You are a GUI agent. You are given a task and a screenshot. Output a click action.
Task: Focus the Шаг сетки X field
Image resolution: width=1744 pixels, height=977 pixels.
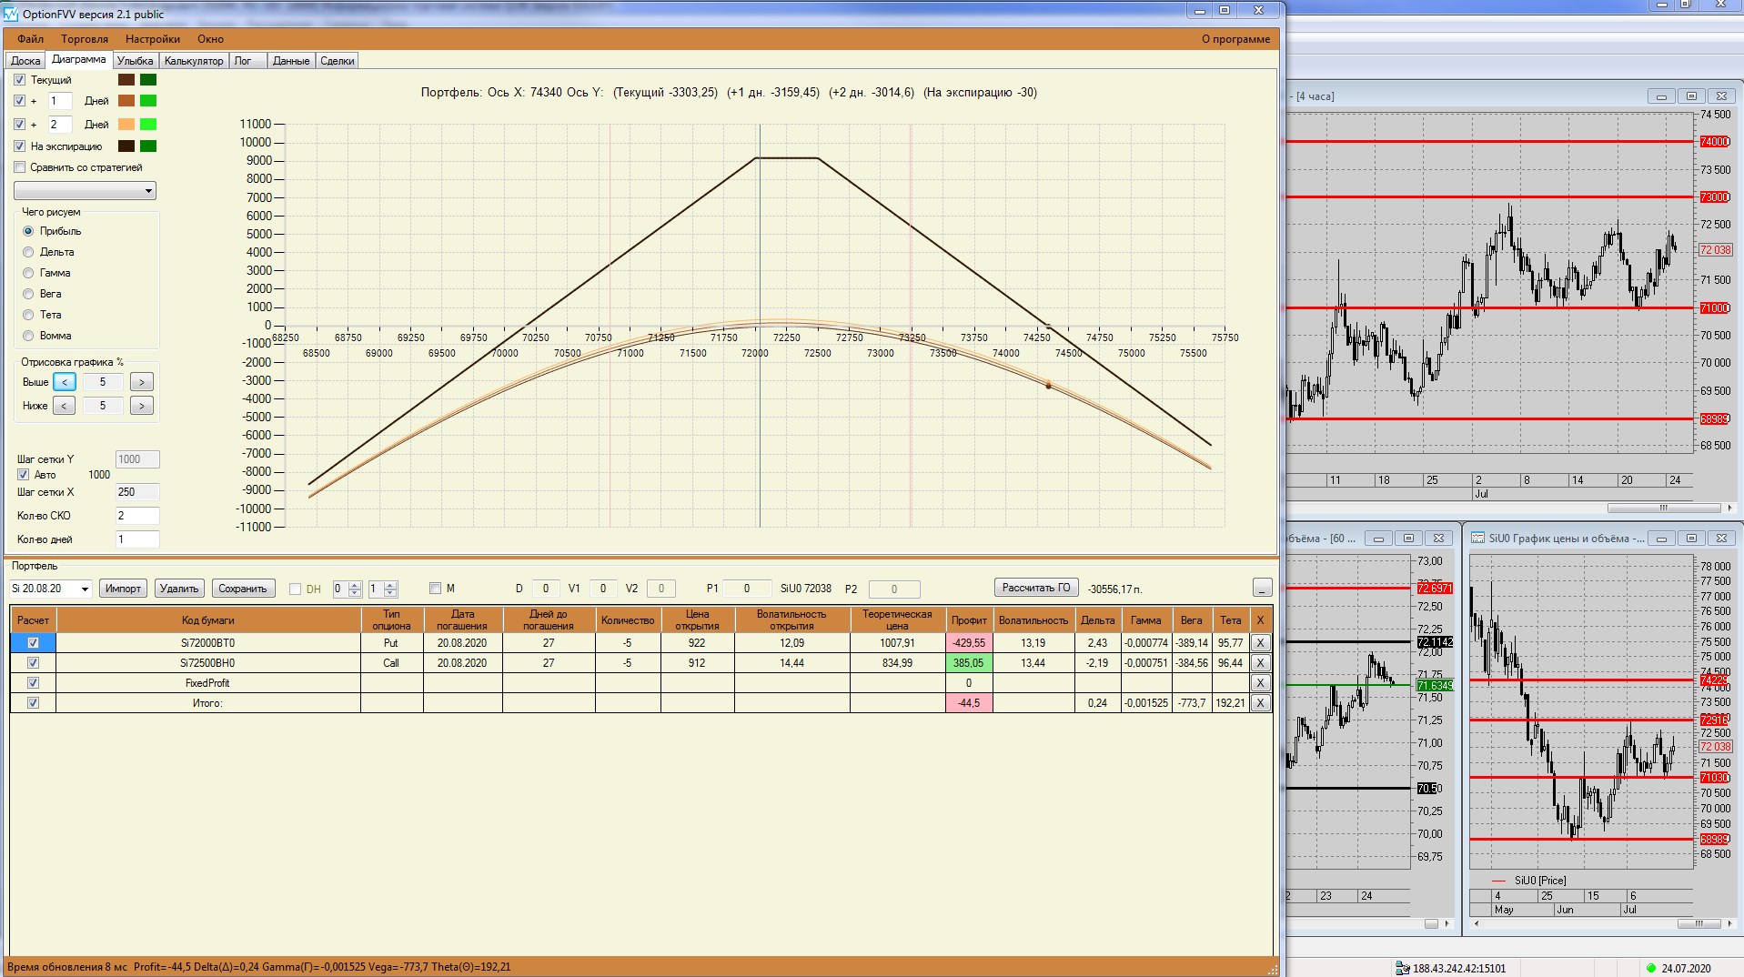click(x=136, y=492)
